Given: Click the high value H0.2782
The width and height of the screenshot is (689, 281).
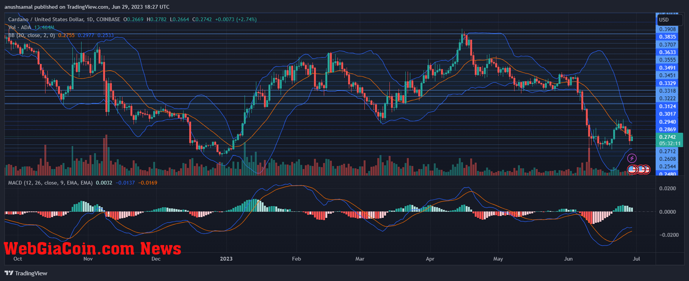Looking at the screenshot, I should (x=157, y=19).
